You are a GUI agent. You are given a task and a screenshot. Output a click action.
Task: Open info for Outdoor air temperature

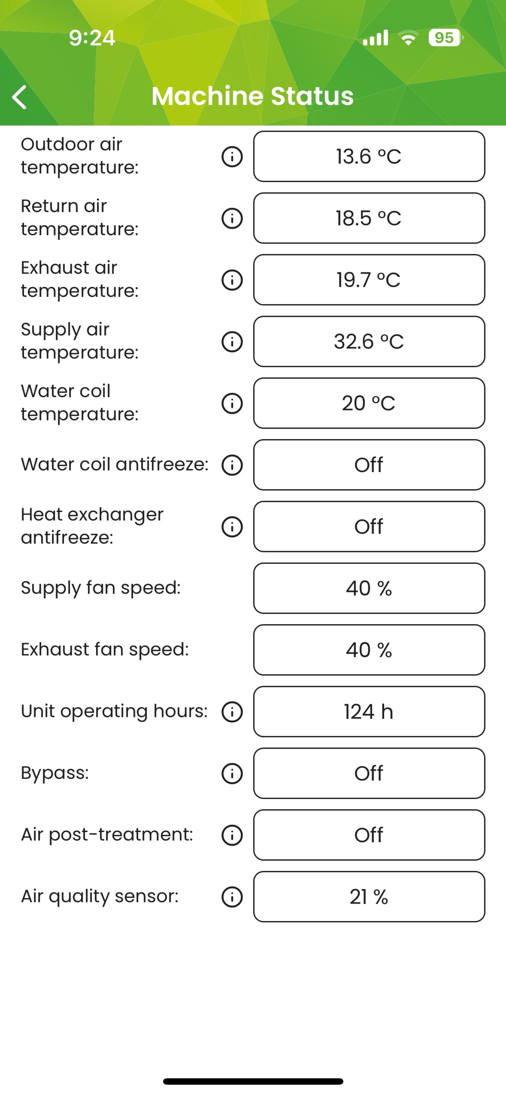tap(232, 156)
